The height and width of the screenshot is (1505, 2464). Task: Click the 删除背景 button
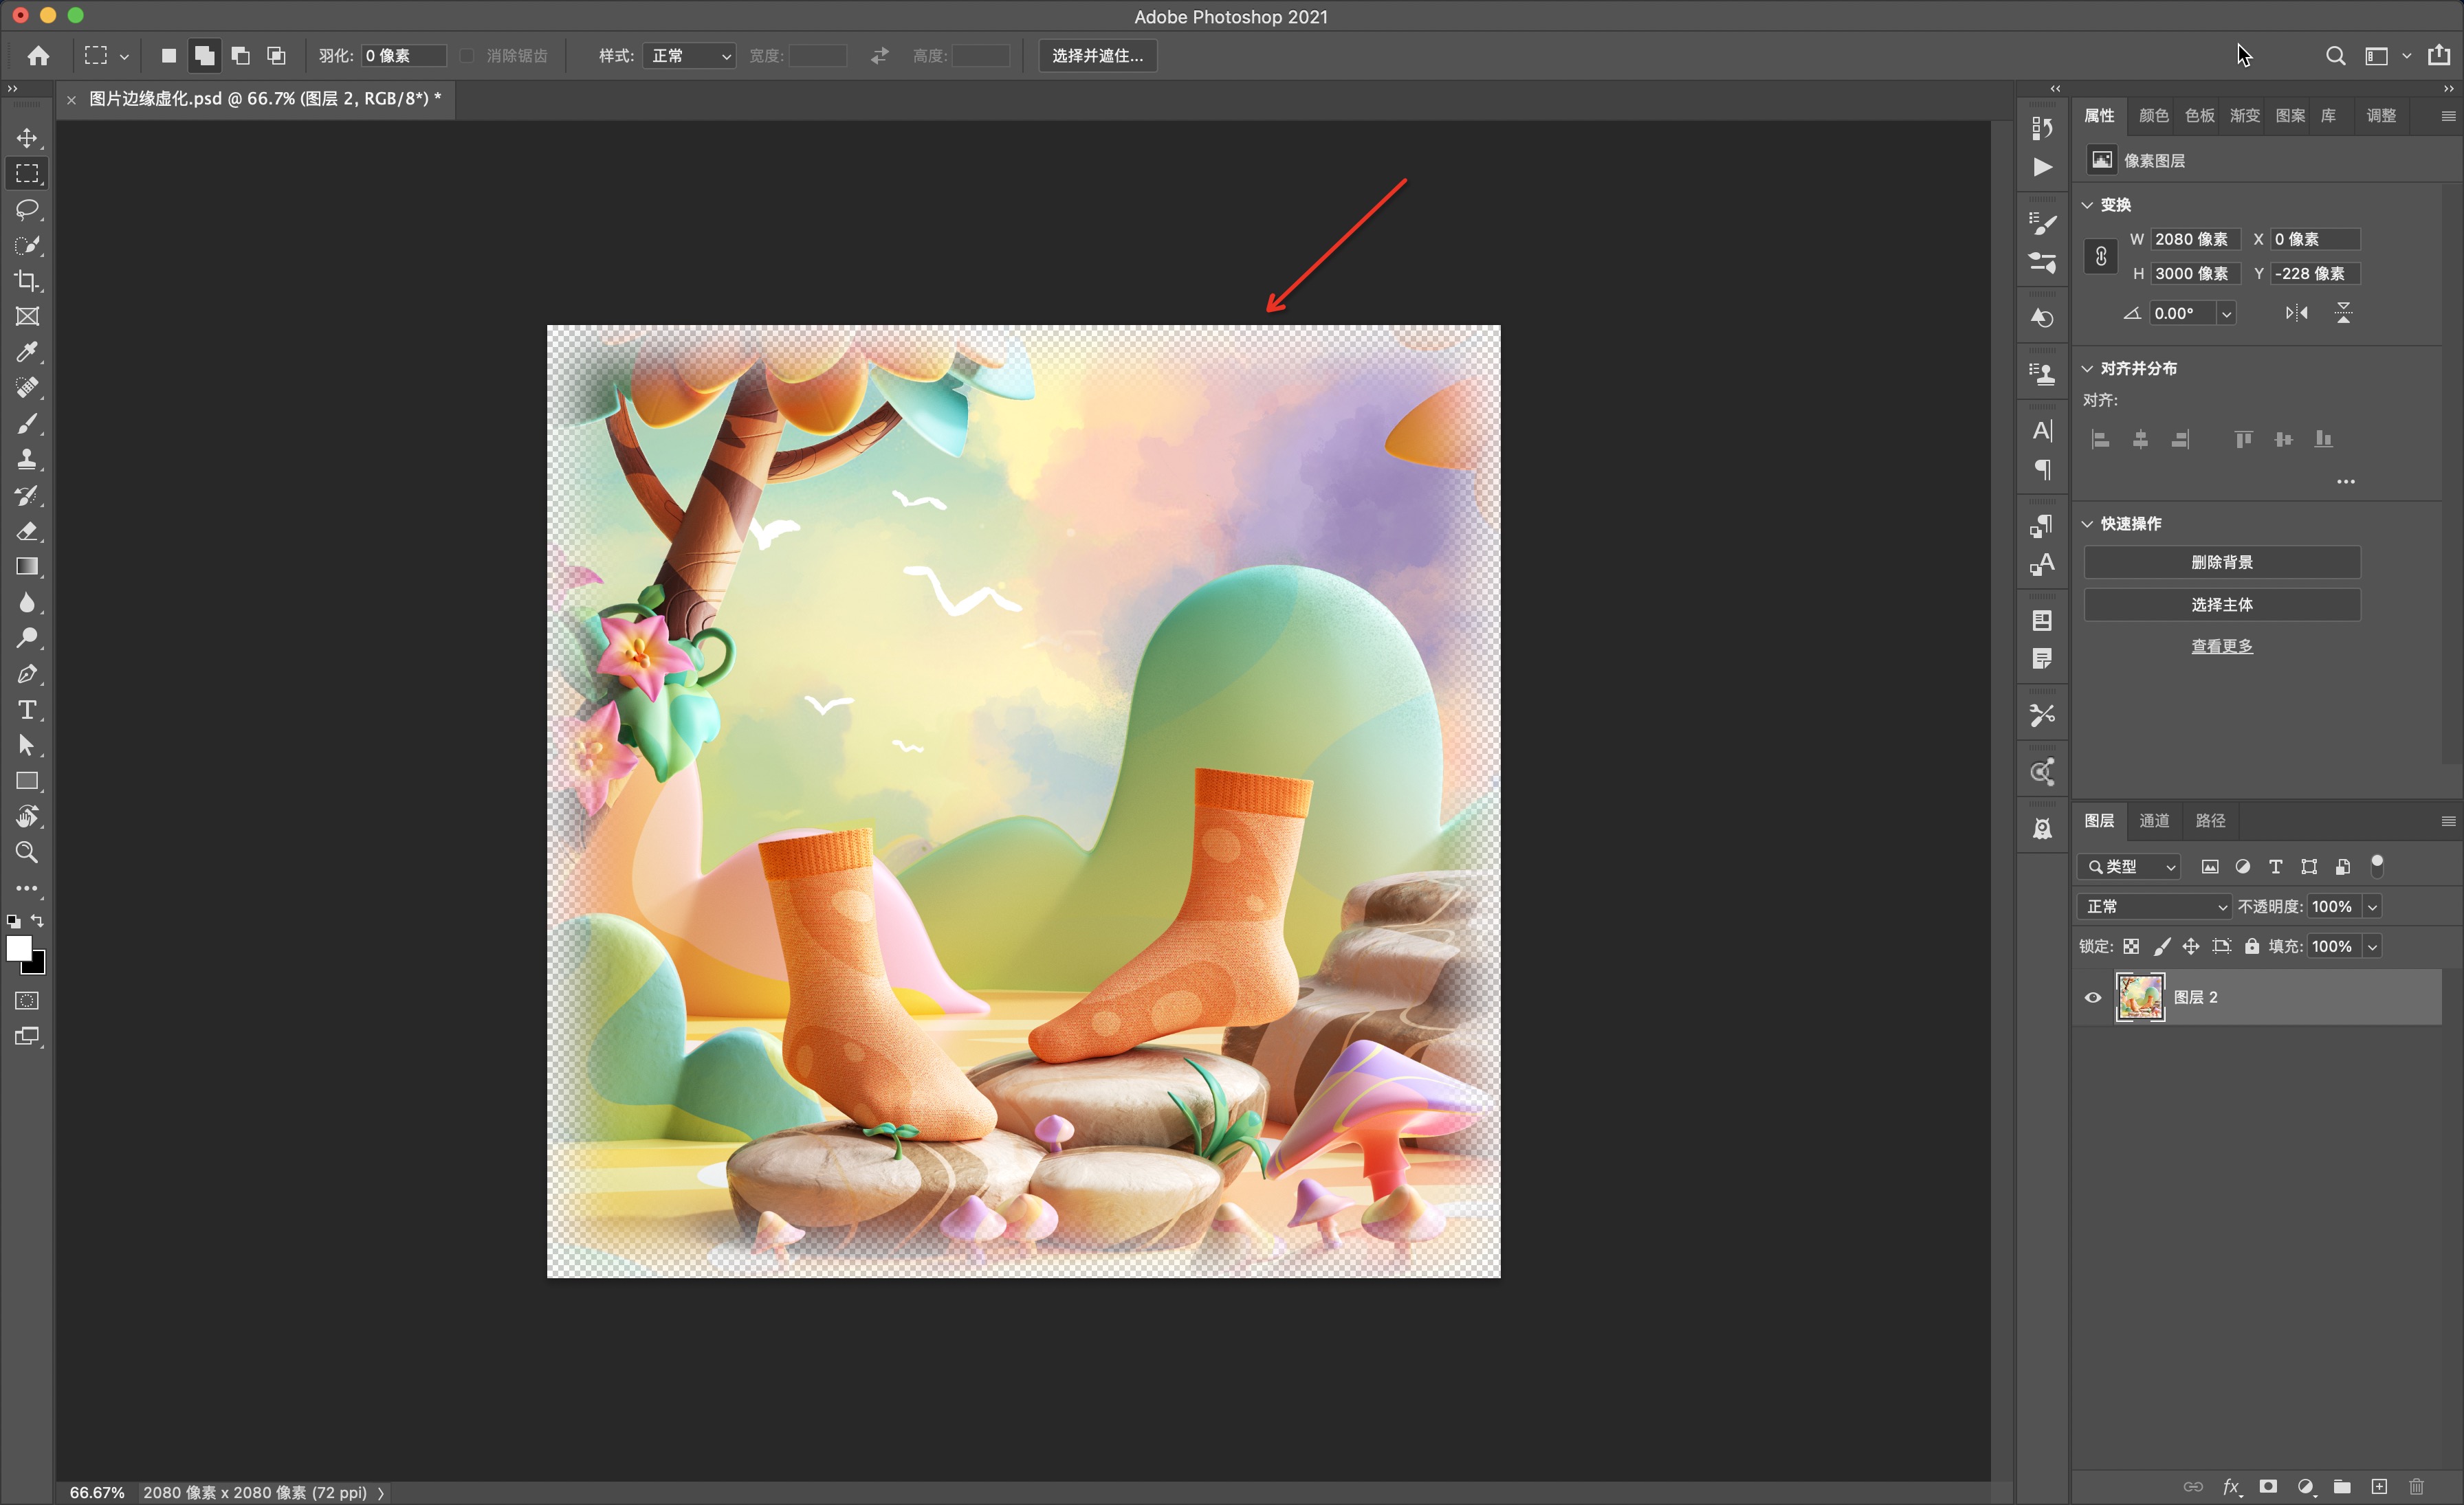[x=2221, y=563]
